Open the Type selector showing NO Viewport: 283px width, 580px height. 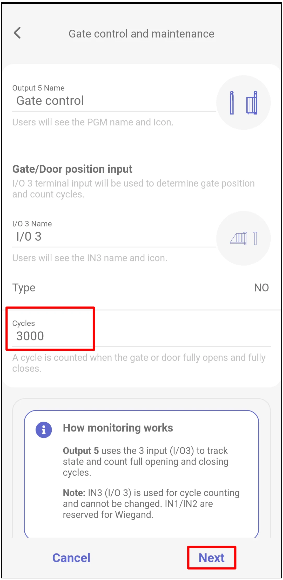click(262, 287)
